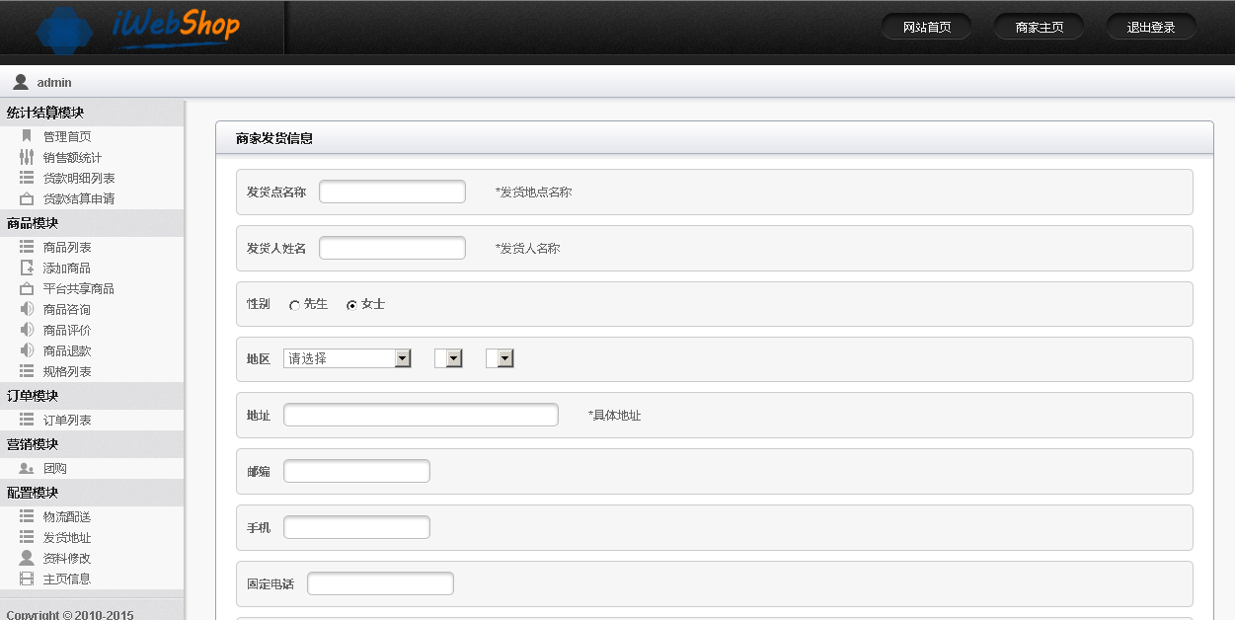Focus the 发货人姓名 input field

click(392, 248)
